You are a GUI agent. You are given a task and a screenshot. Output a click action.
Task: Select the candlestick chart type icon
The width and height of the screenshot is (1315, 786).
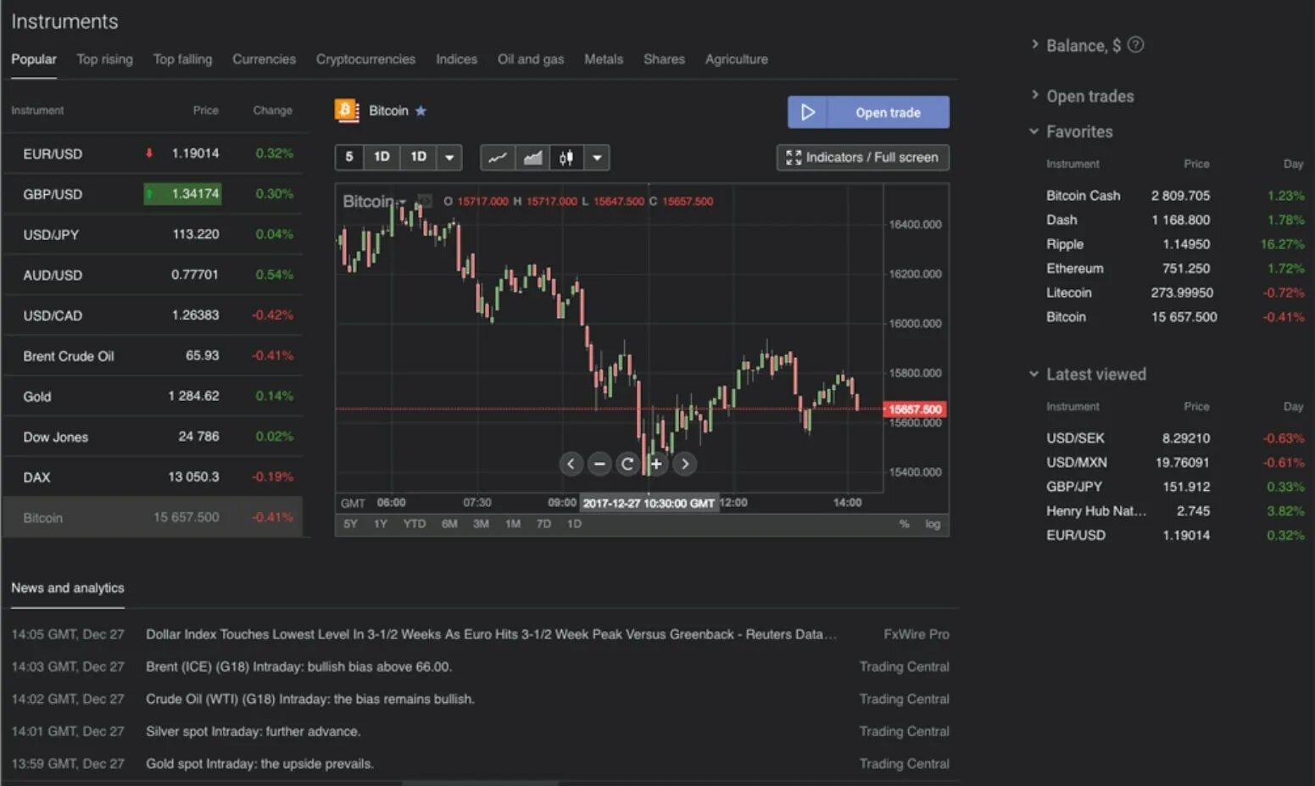pyautogui.click(x=566, y=158)
